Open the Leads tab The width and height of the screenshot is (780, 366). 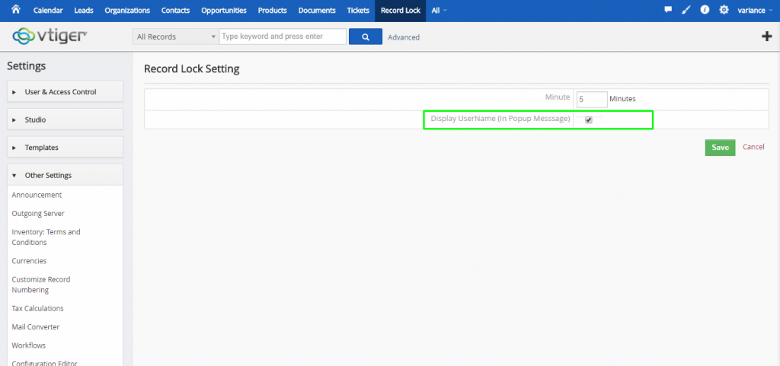(84, 11)
